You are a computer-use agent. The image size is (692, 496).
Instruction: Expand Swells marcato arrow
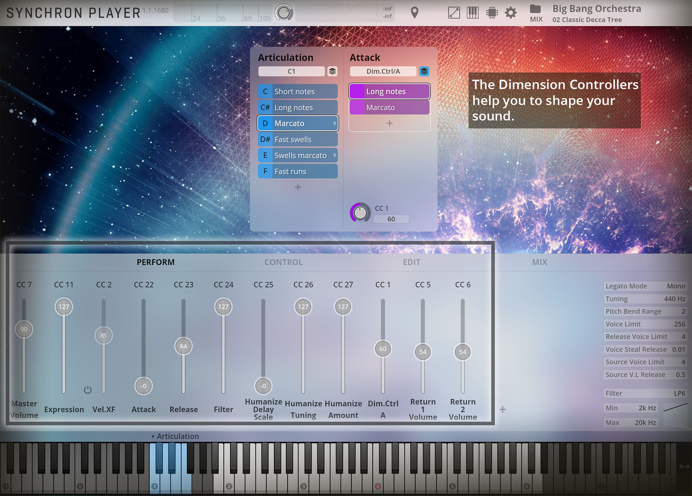pos(334,155)
